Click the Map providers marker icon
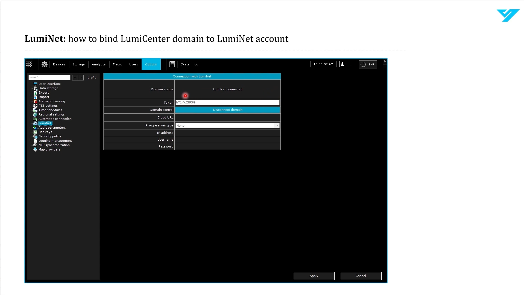Screen dimensions: 524x295 click(35, 149)
